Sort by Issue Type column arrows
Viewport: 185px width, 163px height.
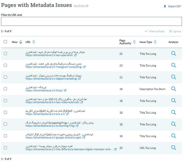pyautogui.click(x=155, y=42)
